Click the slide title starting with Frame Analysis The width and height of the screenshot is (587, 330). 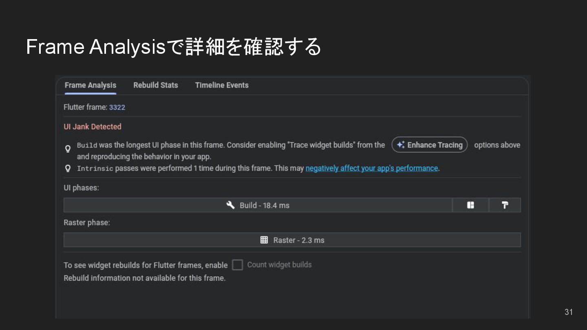click(x=174, y=47)
